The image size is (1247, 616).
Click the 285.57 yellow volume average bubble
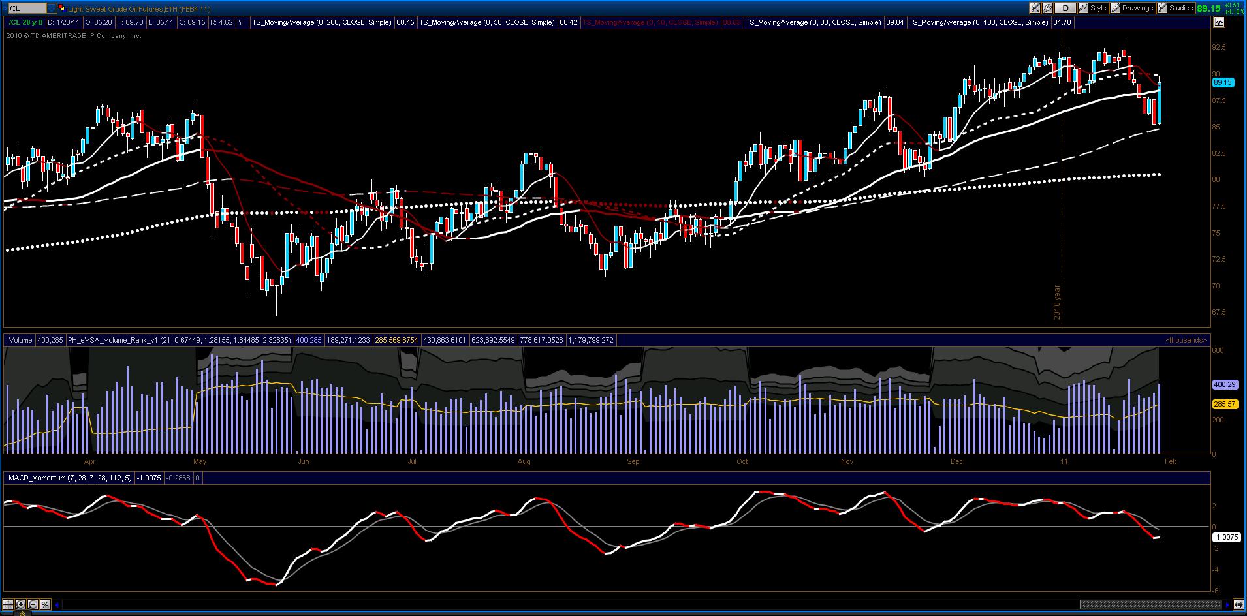pyautogui.click(x=1225, y=405)
